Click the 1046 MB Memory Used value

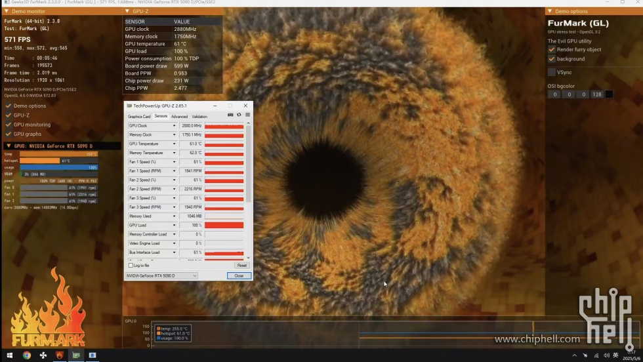click(191, 216)
